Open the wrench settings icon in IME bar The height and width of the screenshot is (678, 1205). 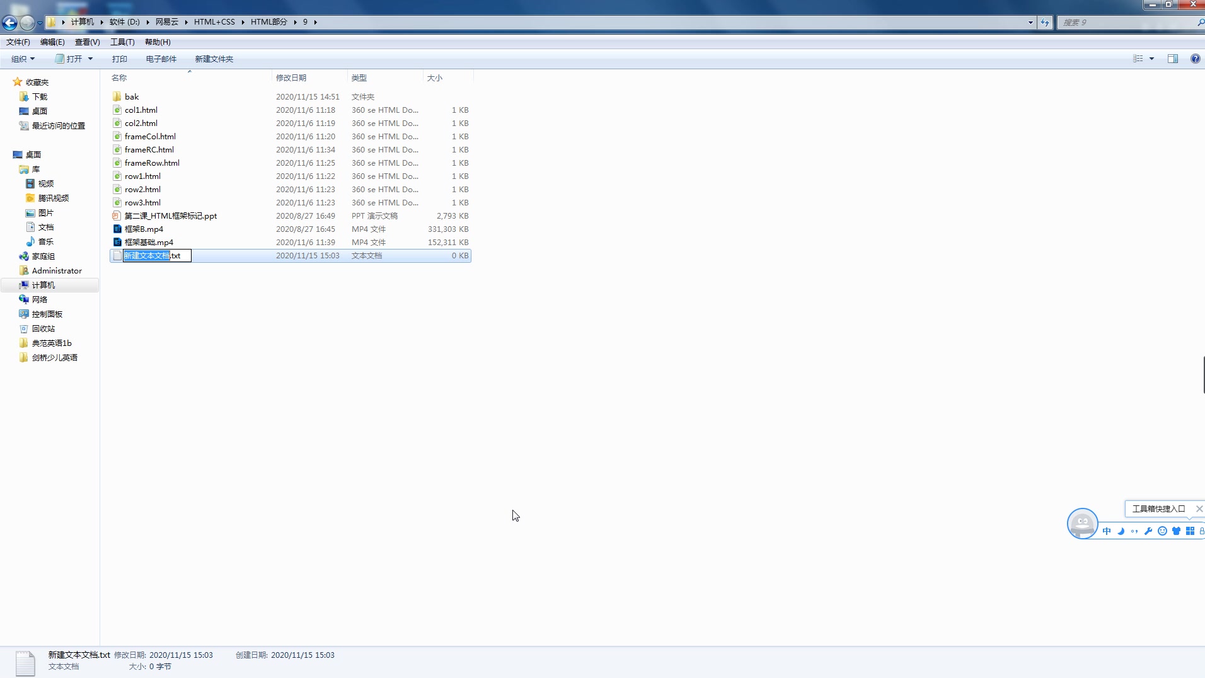(1148, 531)
